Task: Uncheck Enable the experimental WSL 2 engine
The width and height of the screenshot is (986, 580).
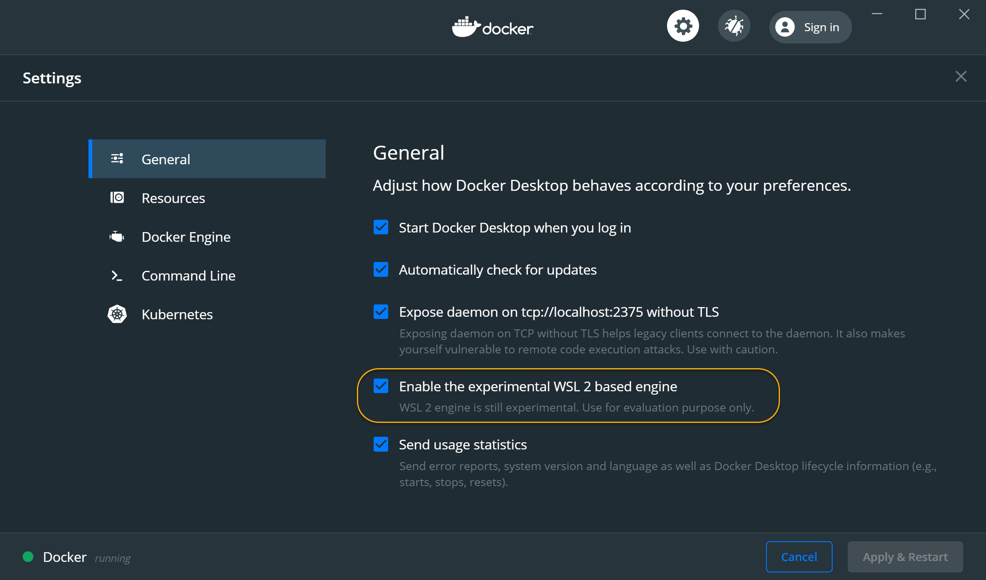Action: (x=381, y=386)
